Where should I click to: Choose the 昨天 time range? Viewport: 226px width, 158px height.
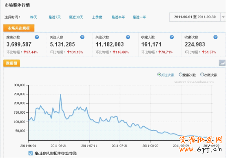(33, 17)
